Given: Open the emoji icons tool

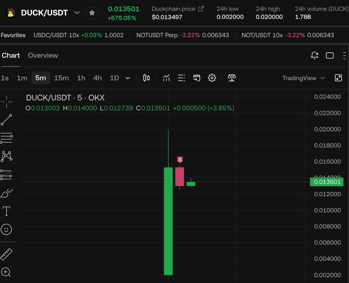Looking at the screenshot, I should (6, 230).
